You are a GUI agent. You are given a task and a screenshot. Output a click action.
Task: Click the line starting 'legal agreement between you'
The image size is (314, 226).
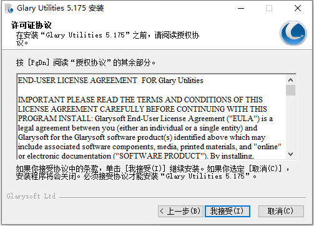point(137,128)
